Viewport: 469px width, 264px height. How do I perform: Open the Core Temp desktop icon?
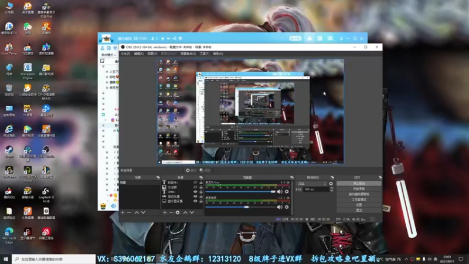[9, 49]
